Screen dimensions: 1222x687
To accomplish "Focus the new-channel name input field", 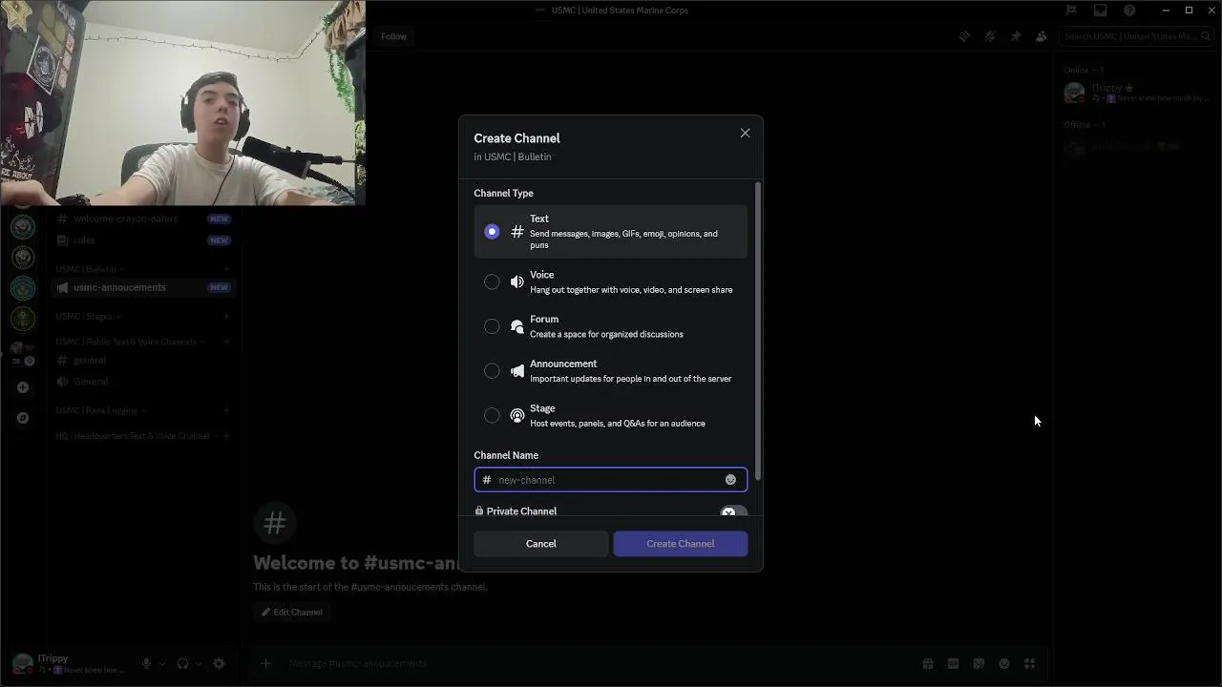I will [x=610, y=480].
